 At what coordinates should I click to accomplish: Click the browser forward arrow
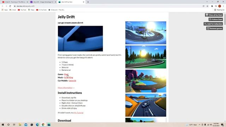(x=6, y=6)
